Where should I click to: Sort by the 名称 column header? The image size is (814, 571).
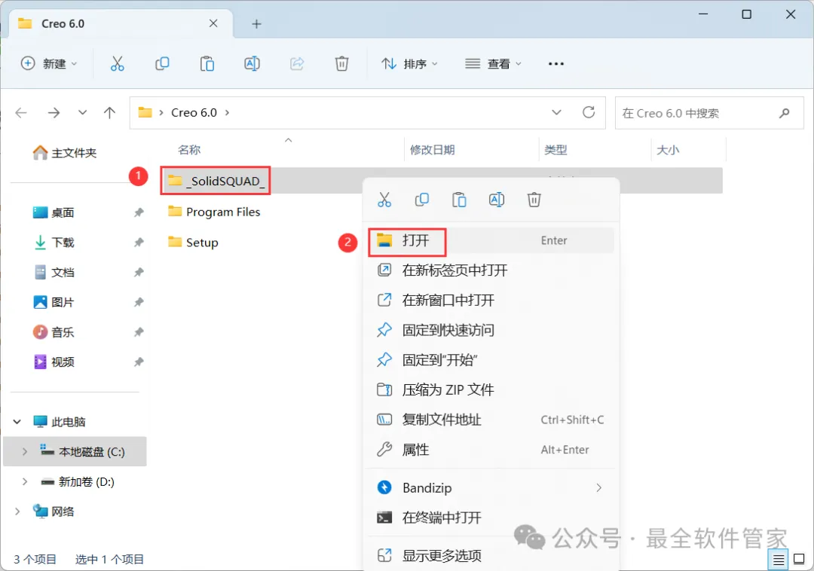pyautogui.click(x=189, y=150)
